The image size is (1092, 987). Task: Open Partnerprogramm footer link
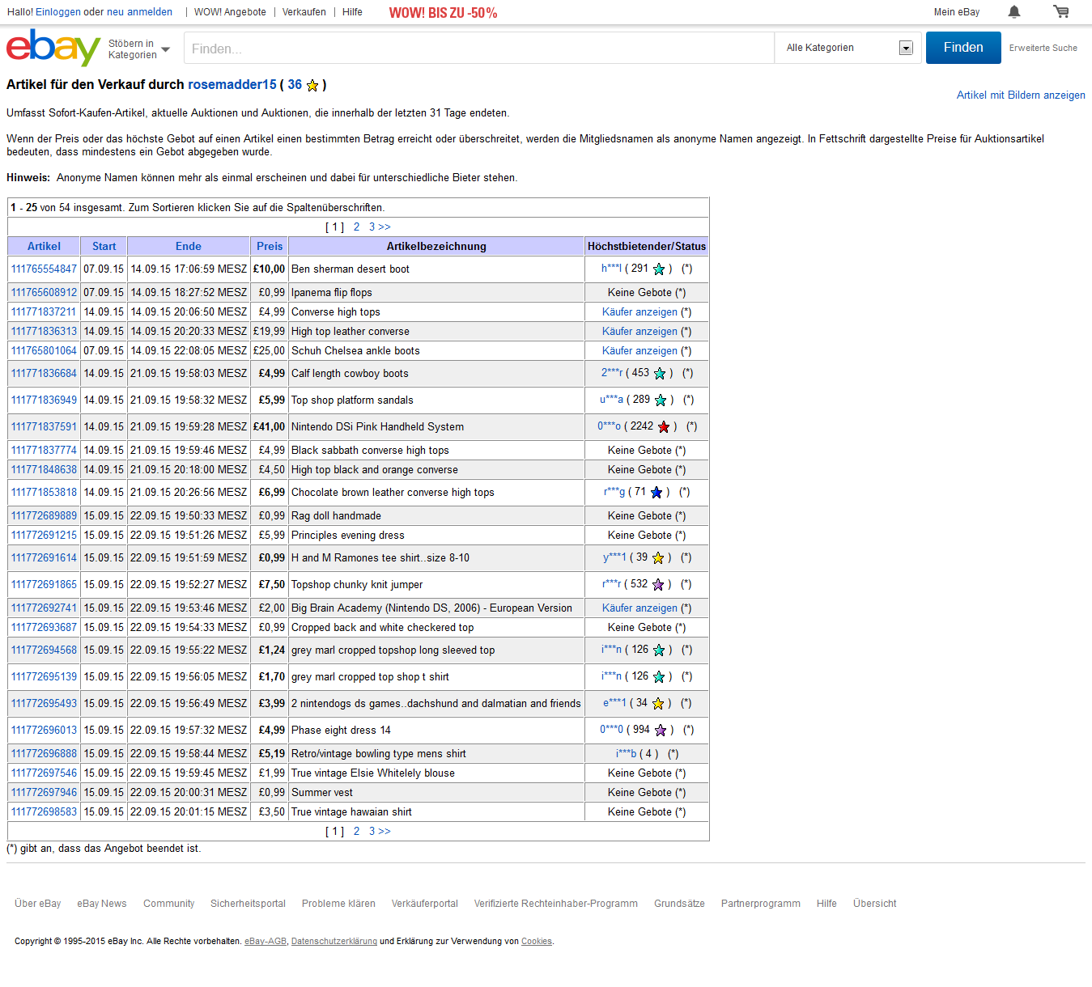[x=760, y=904]
